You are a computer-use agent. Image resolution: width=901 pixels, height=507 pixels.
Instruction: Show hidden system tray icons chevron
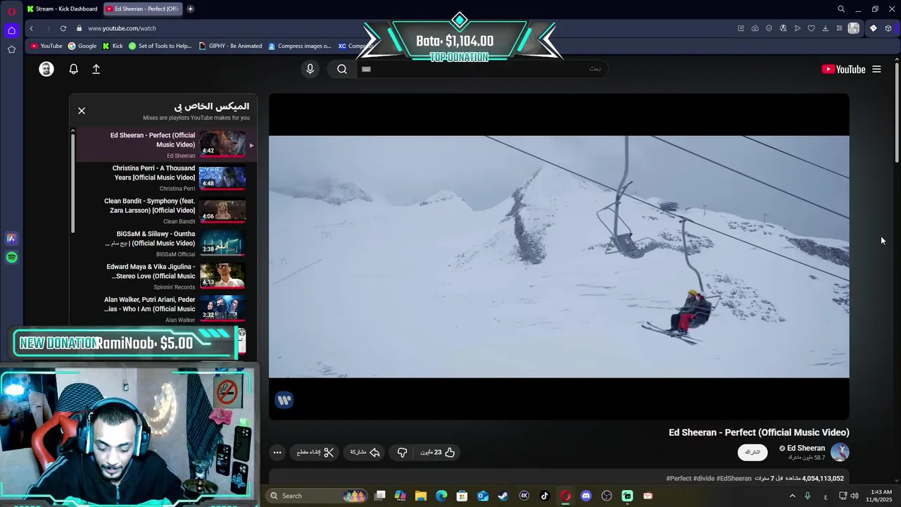(x=793, y=496)
